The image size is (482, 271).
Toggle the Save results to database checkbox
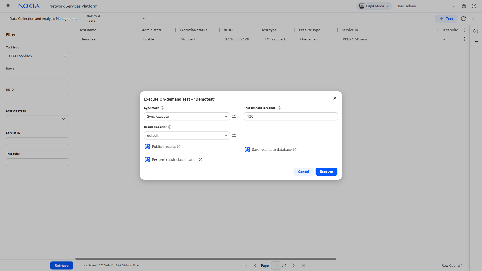click(247, 150)
